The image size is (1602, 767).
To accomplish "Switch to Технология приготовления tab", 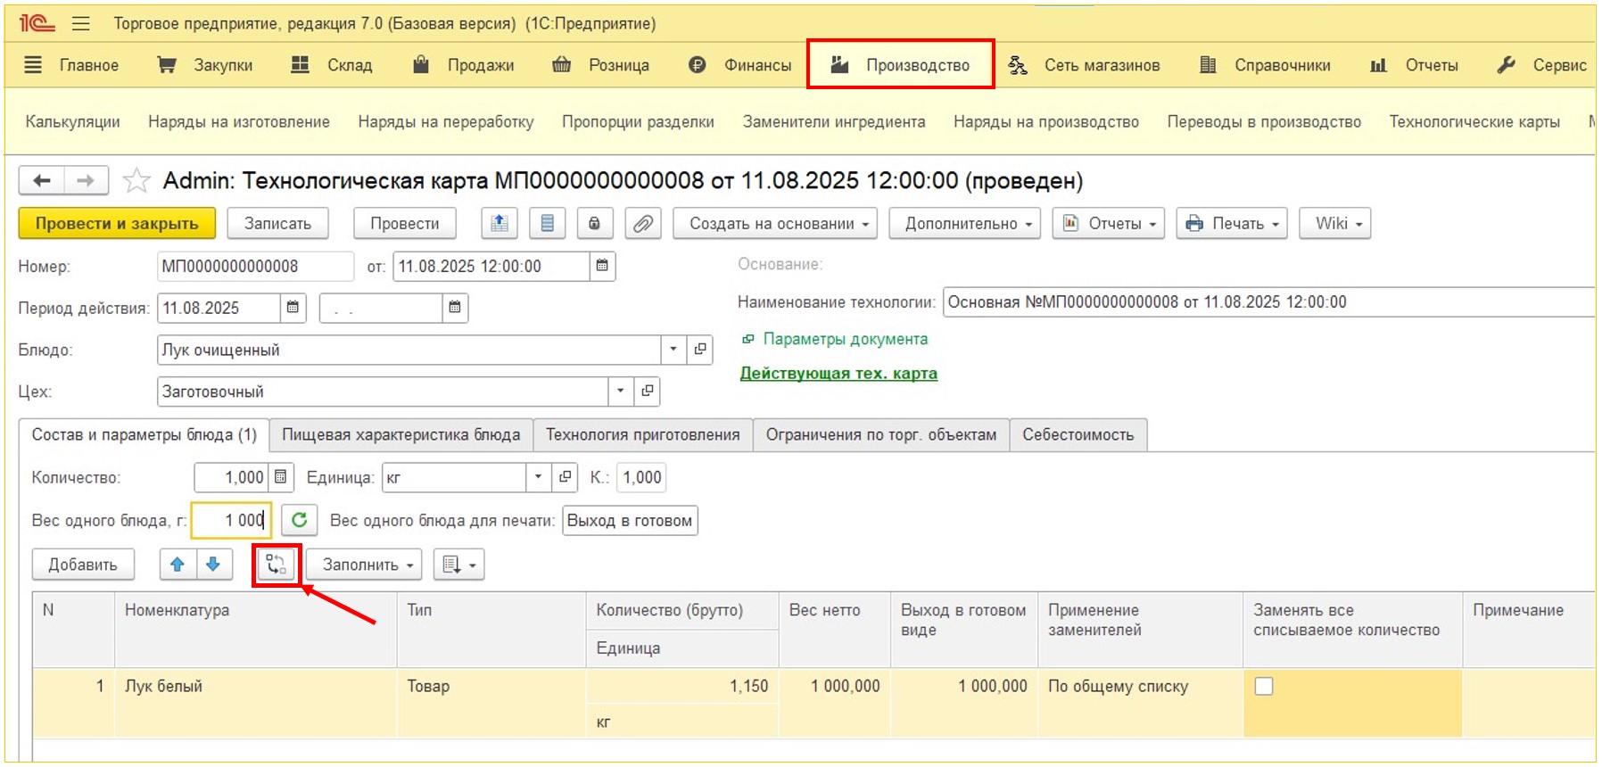I will coord(642,435).
